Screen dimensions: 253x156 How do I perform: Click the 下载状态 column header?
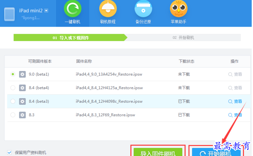(186, 61)
